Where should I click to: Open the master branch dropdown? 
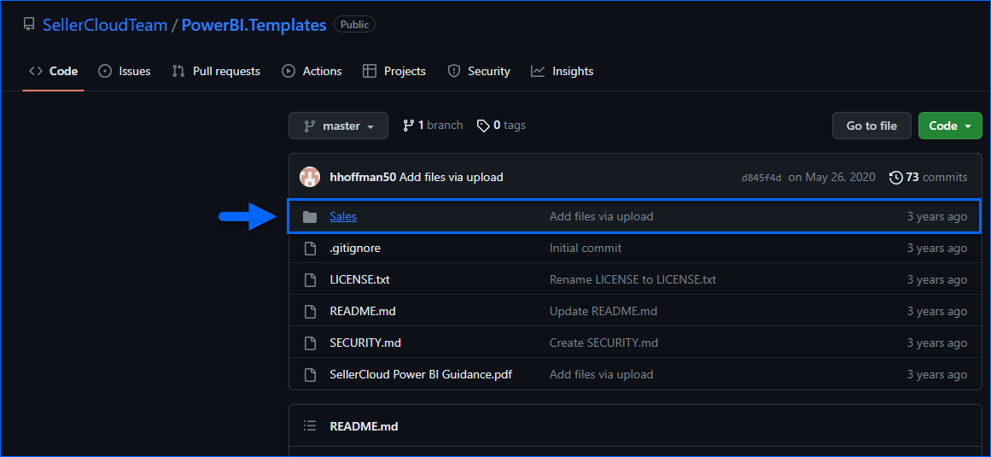(x=338, y=126)
